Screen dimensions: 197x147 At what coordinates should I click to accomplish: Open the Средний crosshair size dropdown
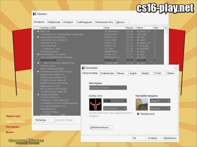159,101
